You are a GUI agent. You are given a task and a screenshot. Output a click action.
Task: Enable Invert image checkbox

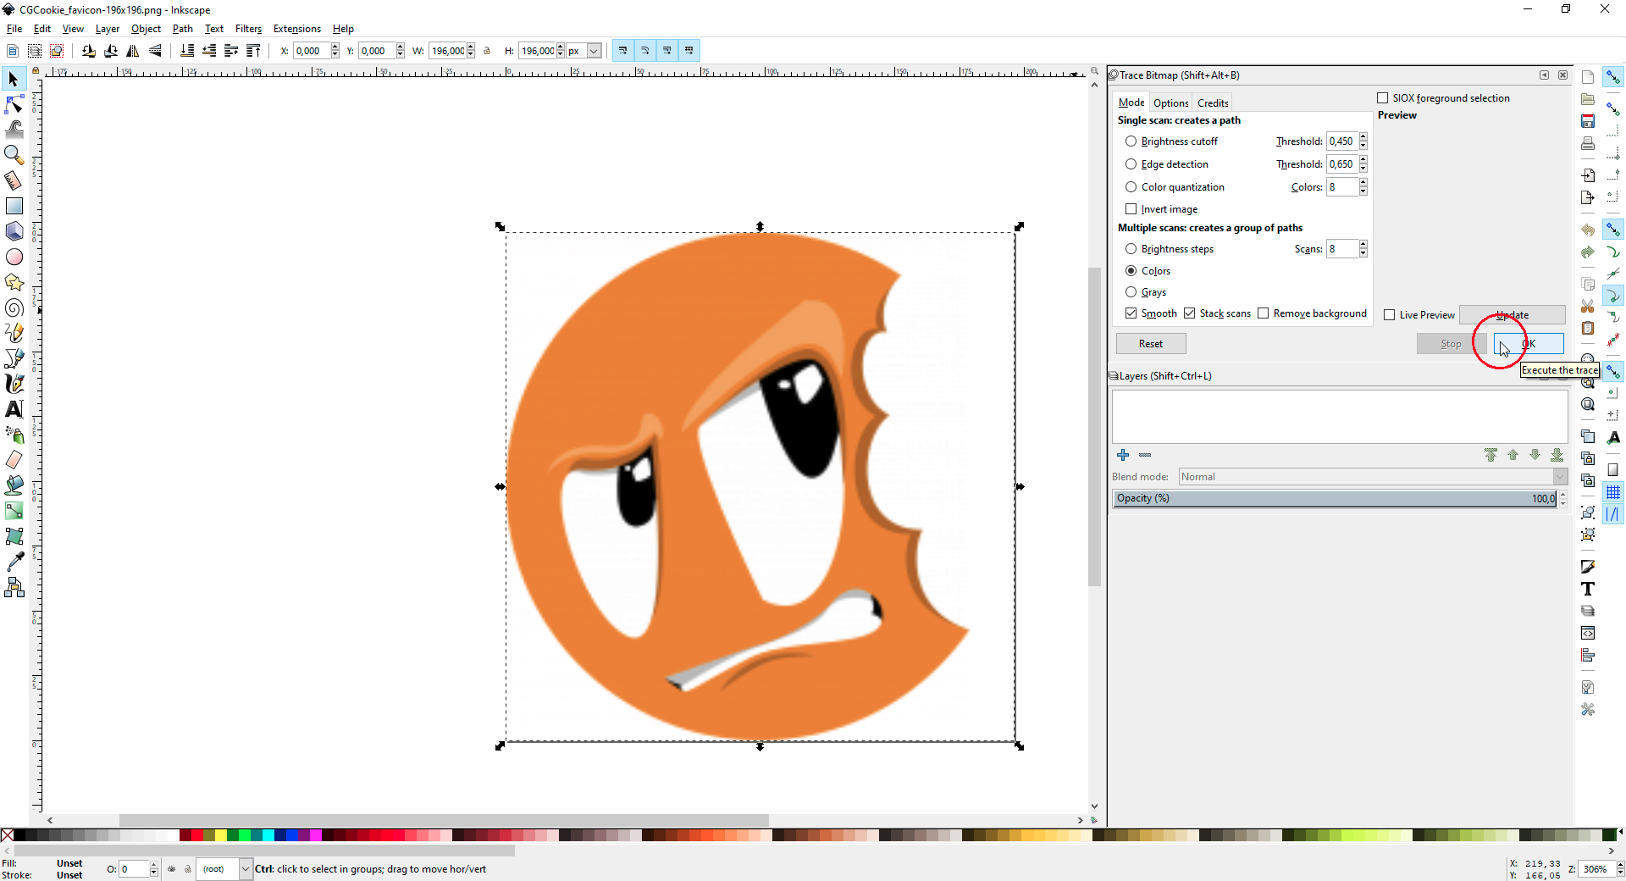[1131, 209]
